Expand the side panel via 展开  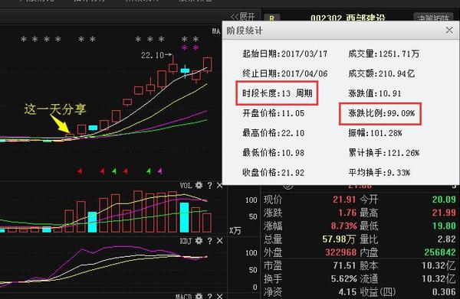coord(242,17)
